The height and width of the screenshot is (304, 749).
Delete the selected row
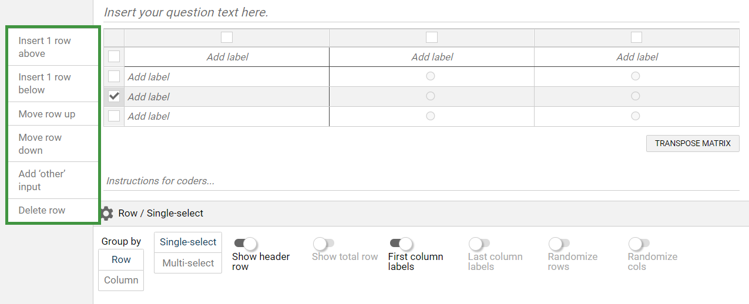click(53, 210)
